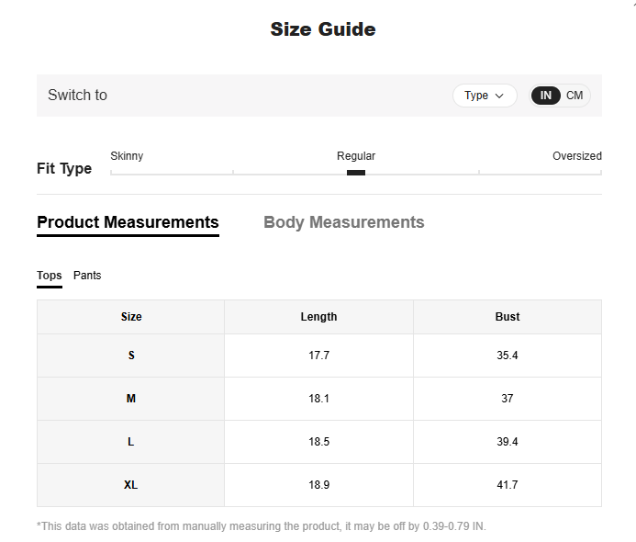Select the XL size row

(x=319, y=485)
